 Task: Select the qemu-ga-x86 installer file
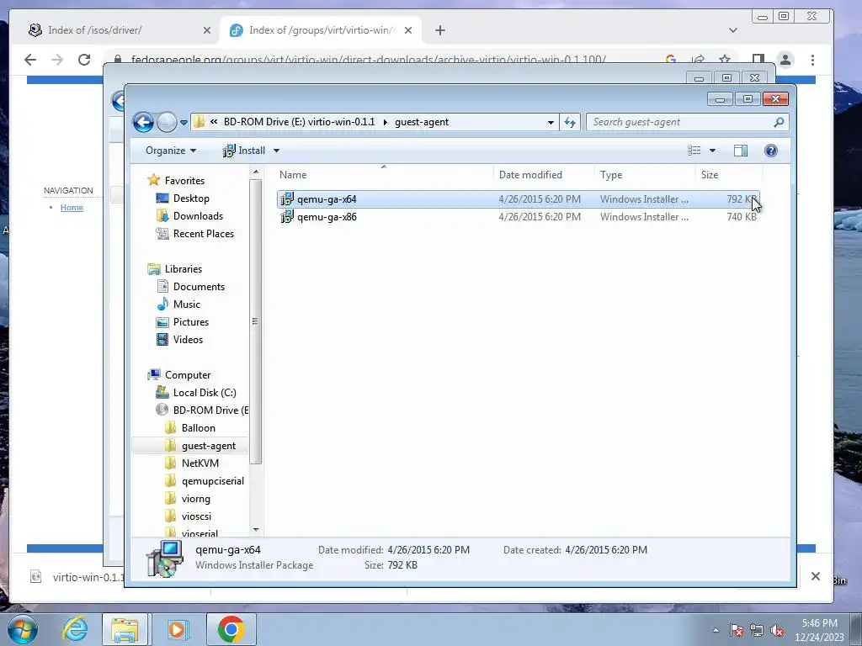pyautogui.click(x=518, y=217)
